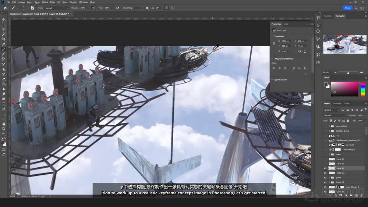The image size is (368, 207).
Task: Toggle link width and height chain
Action: [x=274, y=43]
